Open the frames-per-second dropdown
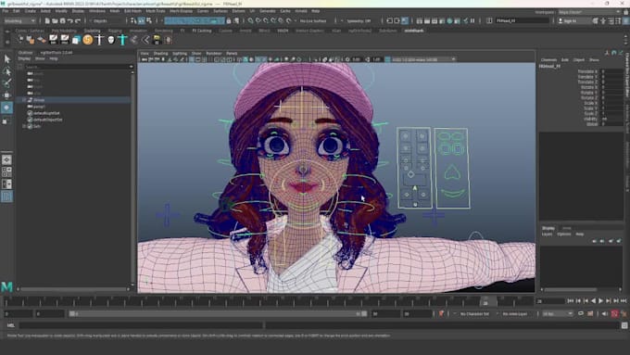The height and width of the screenshot is (355, 630). (x=558, y=313)
